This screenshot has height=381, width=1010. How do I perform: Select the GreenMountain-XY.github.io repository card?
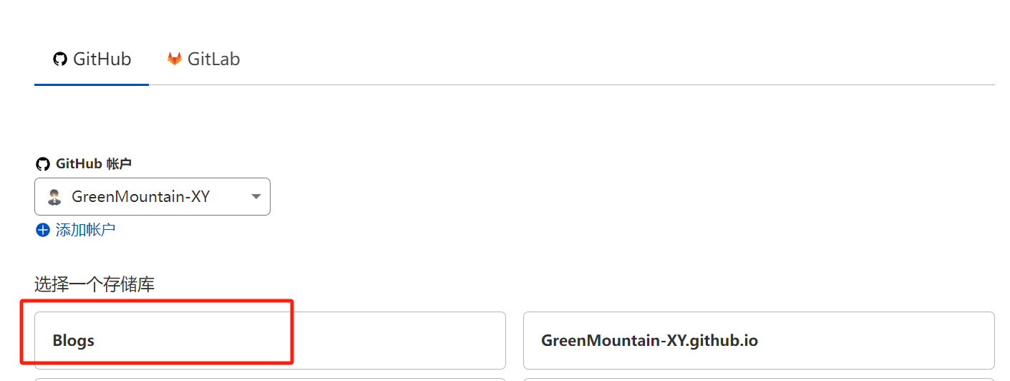click(759, 340)
